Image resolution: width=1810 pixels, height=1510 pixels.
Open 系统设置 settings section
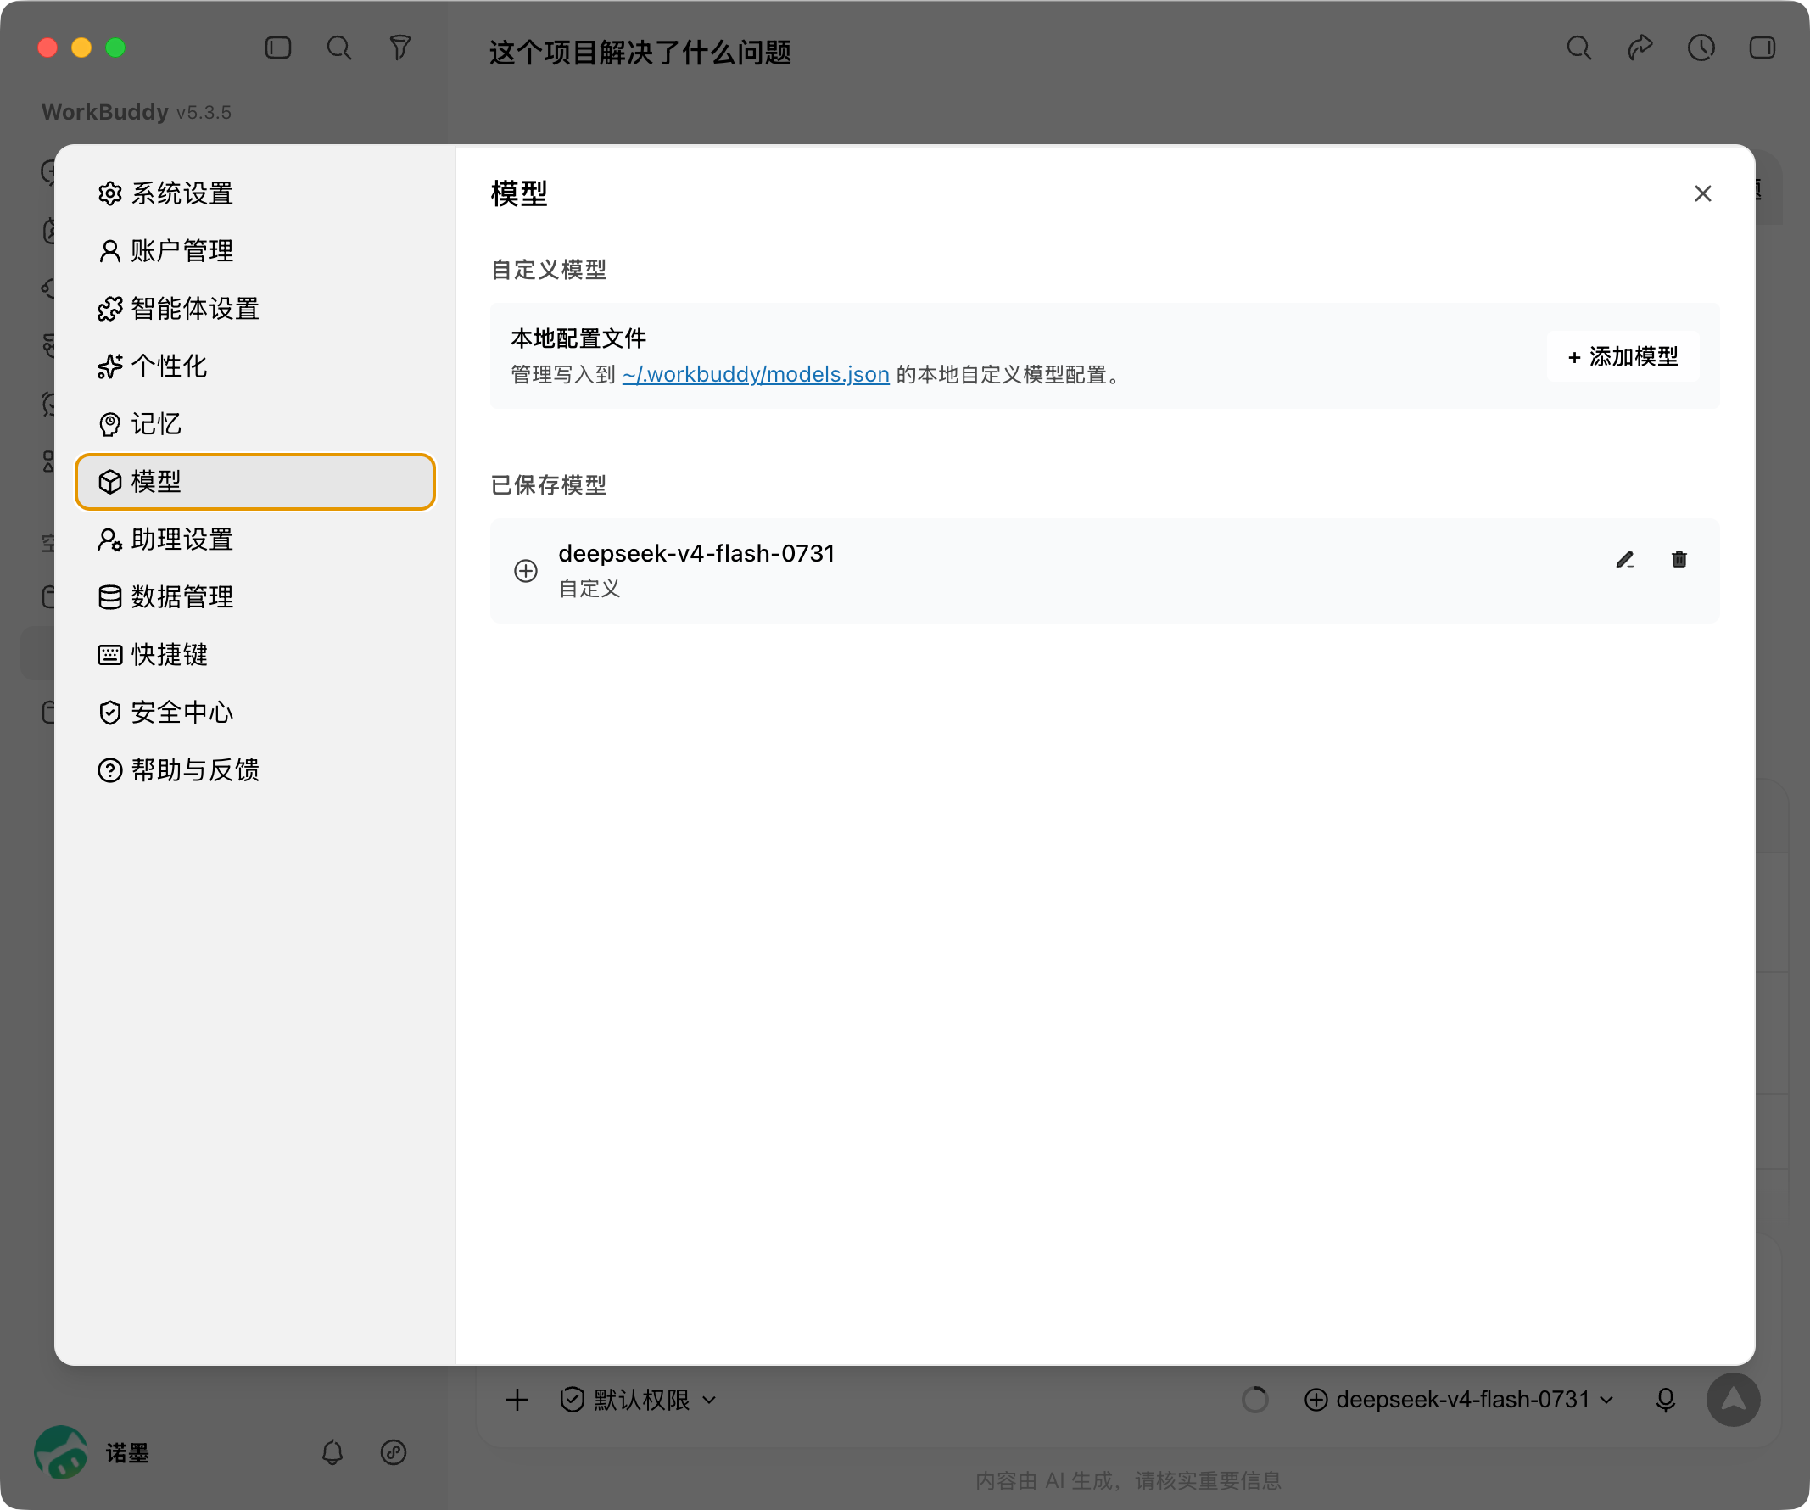click(255, 193)
